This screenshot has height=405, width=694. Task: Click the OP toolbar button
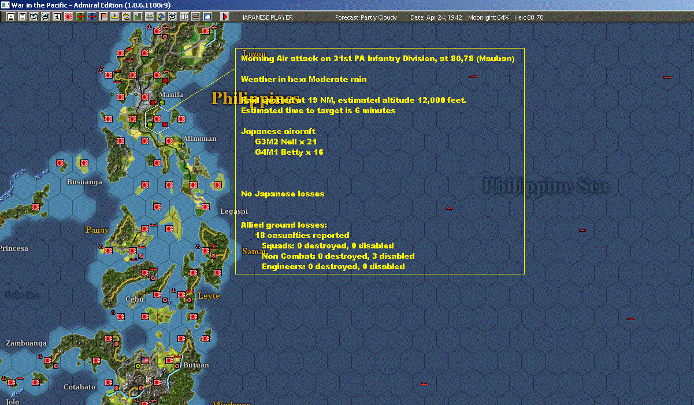[184, 17]
